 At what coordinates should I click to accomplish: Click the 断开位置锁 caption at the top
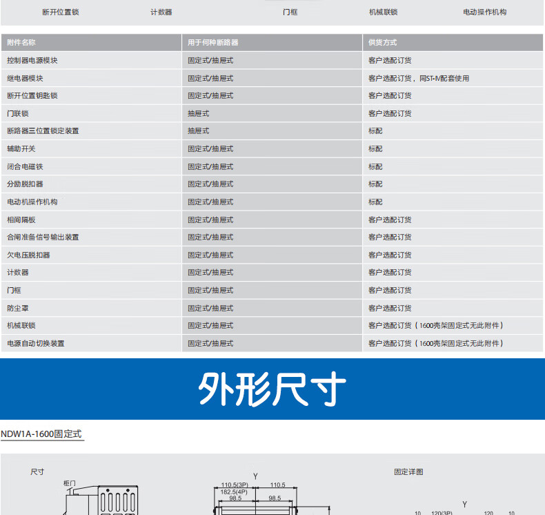point(60,12)
